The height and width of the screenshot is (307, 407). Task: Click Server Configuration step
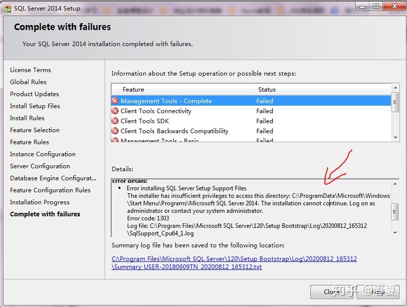pos(40,166)
